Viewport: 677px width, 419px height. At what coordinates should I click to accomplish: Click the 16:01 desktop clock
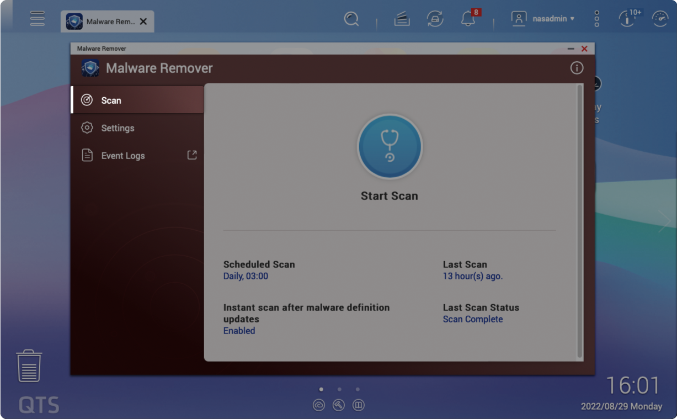(x=633, y=385)
